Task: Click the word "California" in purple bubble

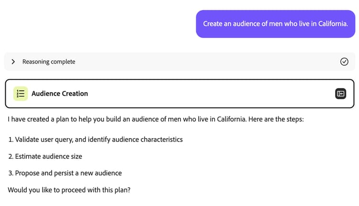Action: click(329, 23)
